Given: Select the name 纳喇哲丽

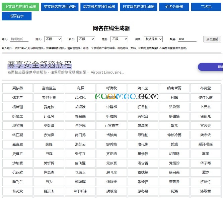Looking at the screenshot, I should pos(174,88).
